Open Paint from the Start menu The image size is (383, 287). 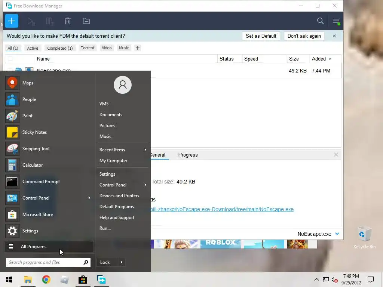click(x=48, y=116)
